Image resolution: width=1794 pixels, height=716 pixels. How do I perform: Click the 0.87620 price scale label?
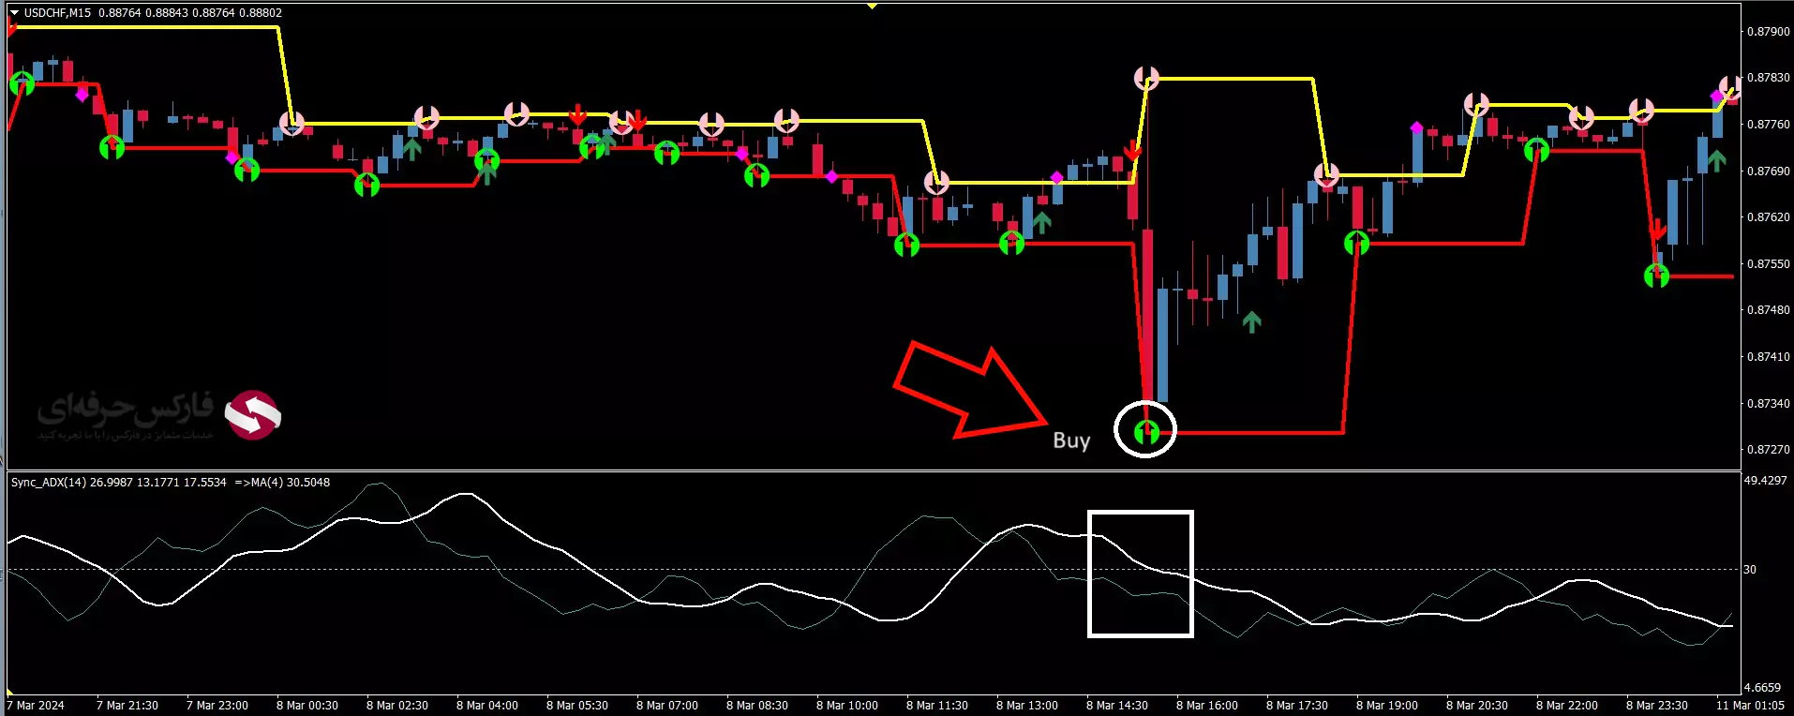[1769, 216]
